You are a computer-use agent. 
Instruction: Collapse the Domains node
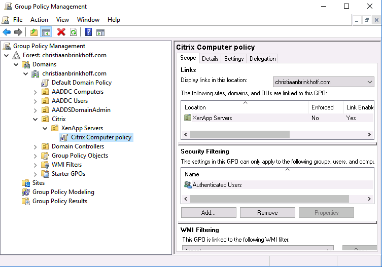16,64
